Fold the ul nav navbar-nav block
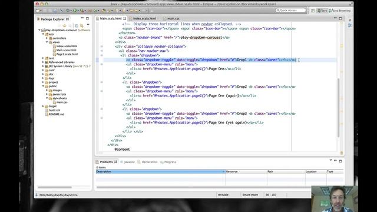 point(102,51)
